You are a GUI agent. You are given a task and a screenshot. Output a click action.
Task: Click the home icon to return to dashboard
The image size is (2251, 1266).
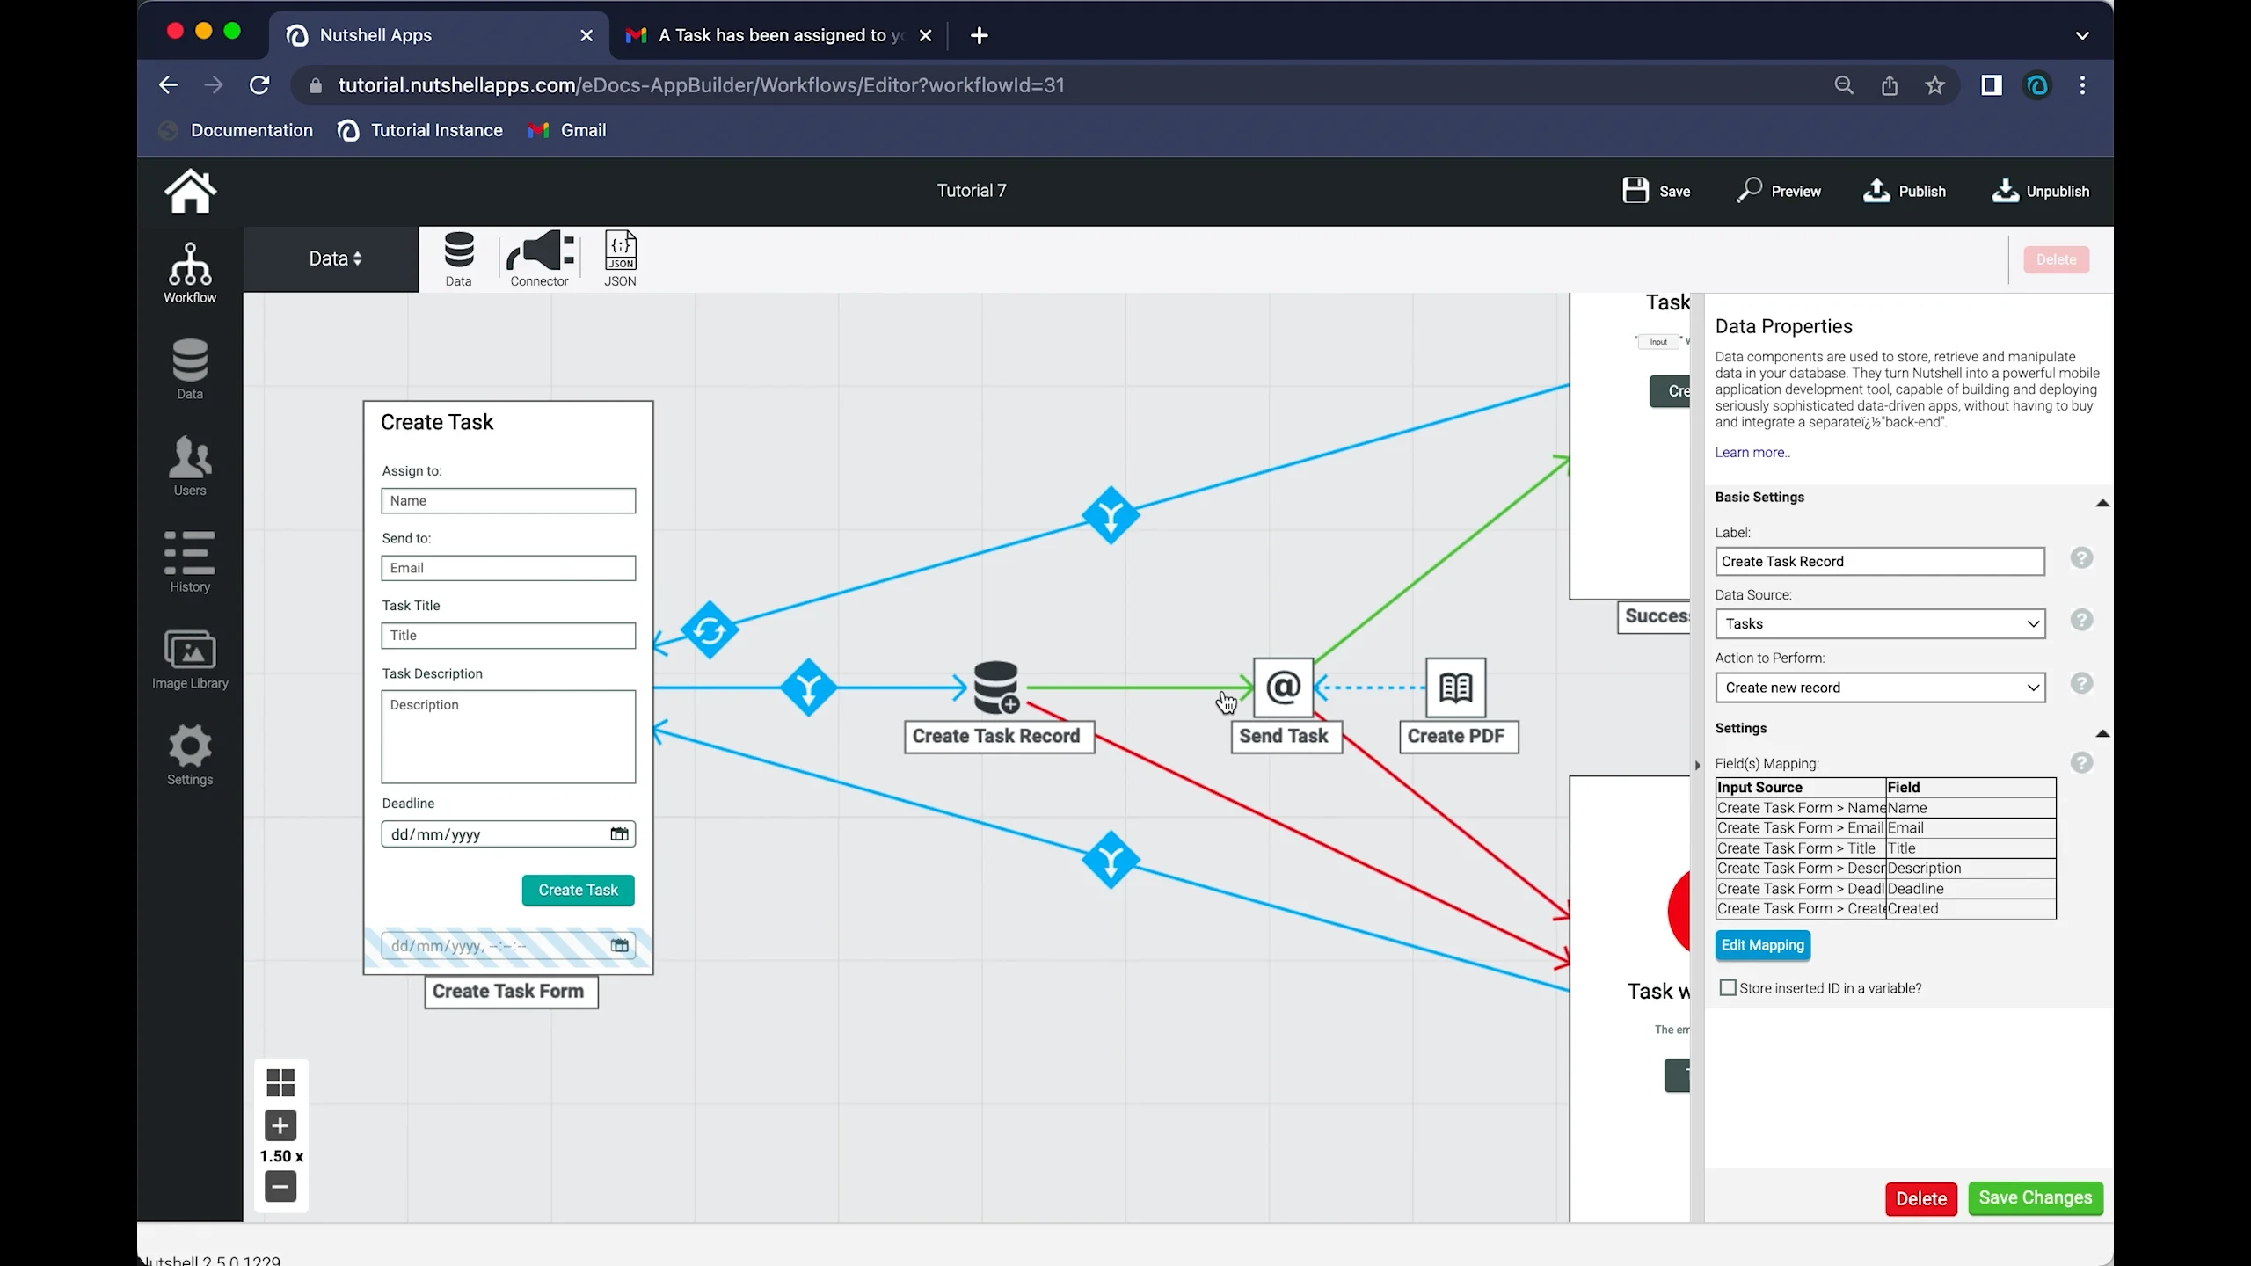tap(190, 191)
